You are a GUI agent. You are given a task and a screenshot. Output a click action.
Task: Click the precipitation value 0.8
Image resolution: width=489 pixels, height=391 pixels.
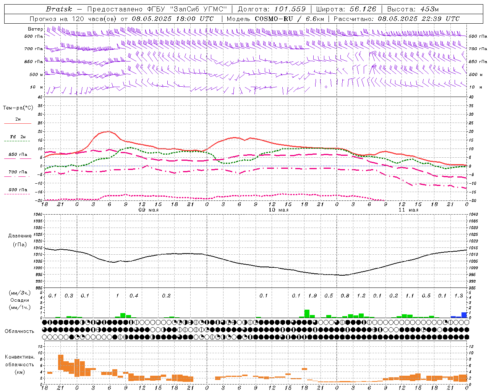[345, 296]
